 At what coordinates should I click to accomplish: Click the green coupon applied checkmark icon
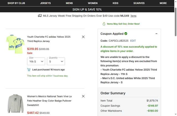point(126,34)
